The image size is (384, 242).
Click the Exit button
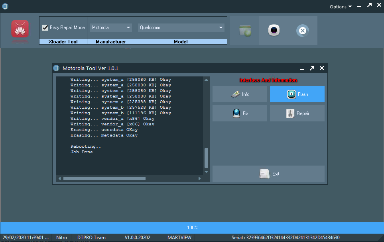268,174
